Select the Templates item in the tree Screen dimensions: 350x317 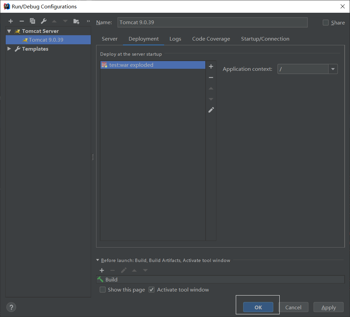[35, 49]
